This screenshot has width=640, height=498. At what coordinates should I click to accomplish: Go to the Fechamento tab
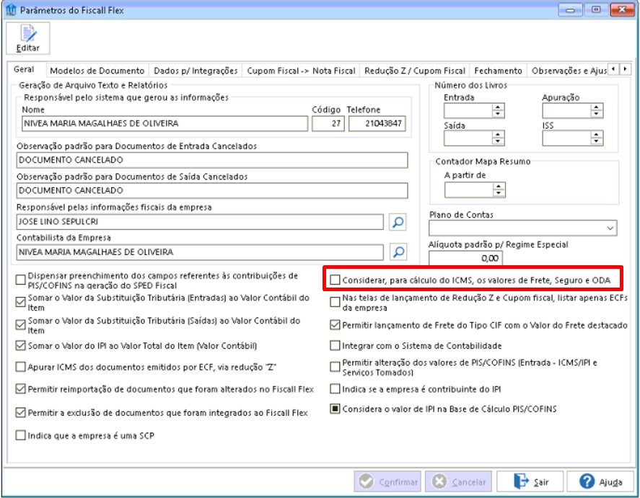pos(498,71)
